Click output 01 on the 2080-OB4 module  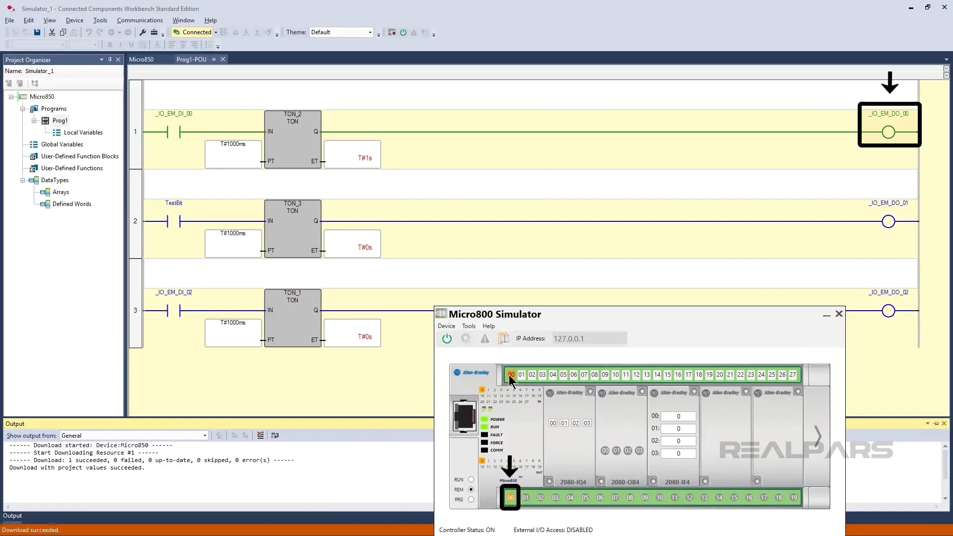[x=616, y=451]
